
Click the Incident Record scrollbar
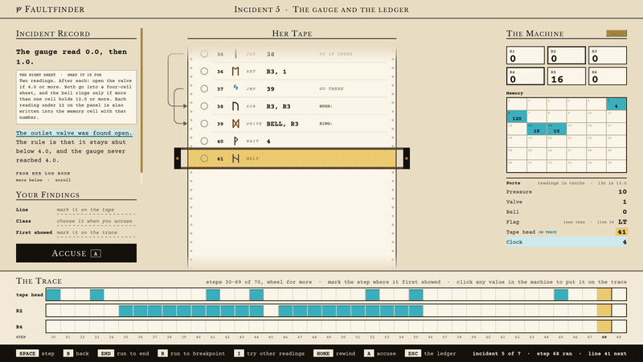(142, 105)
